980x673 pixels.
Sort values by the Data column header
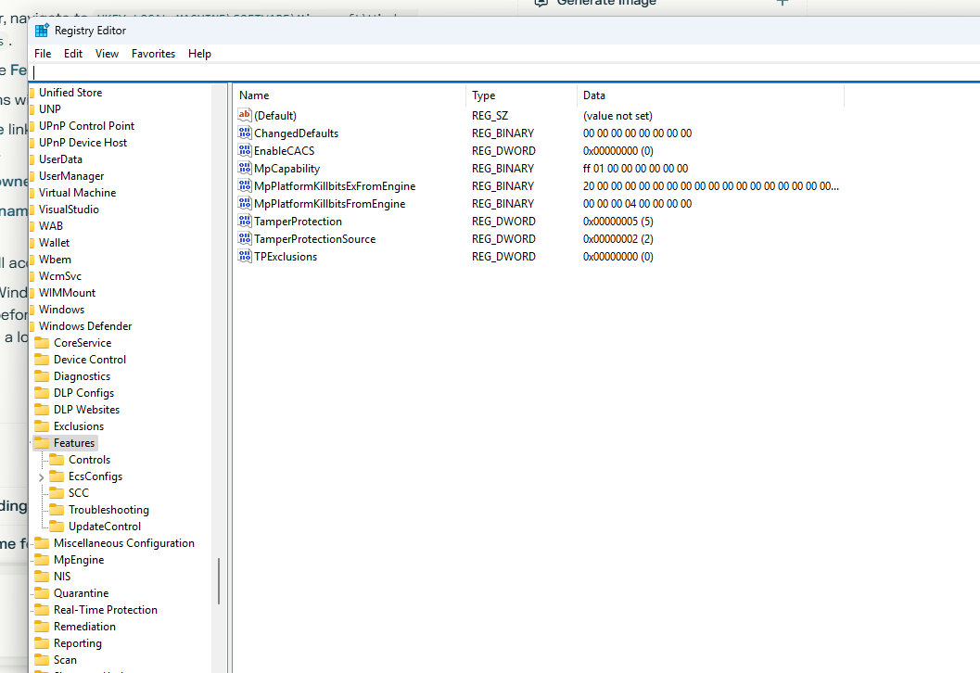(x=710, y=95)
